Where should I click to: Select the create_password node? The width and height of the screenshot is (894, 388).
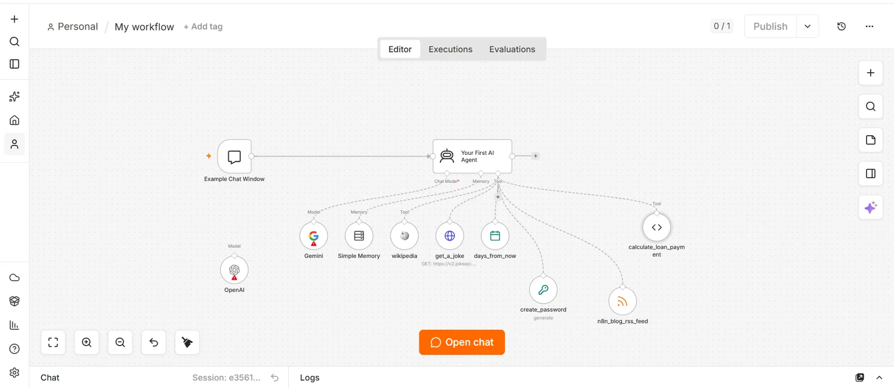tap(543, 290)
